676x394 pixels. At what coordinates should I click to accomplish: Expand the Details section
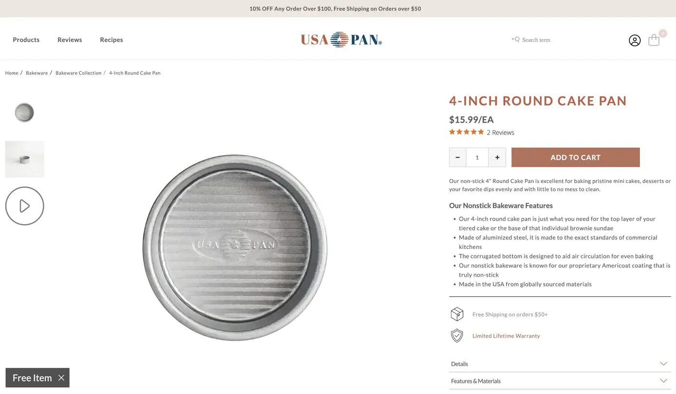[x=560, y=364]
